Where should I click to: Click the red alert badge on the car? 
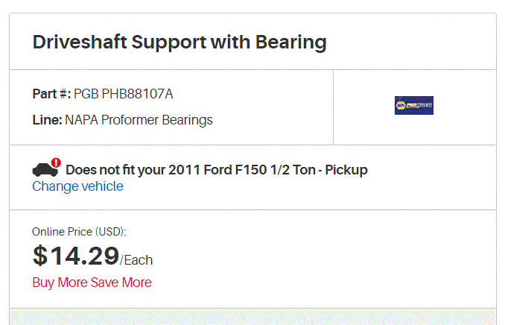point(57,162)
